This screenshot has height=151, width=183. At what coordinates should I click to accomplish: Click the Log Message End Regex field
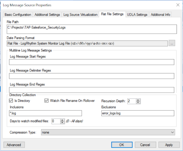(x=91, y=90)
